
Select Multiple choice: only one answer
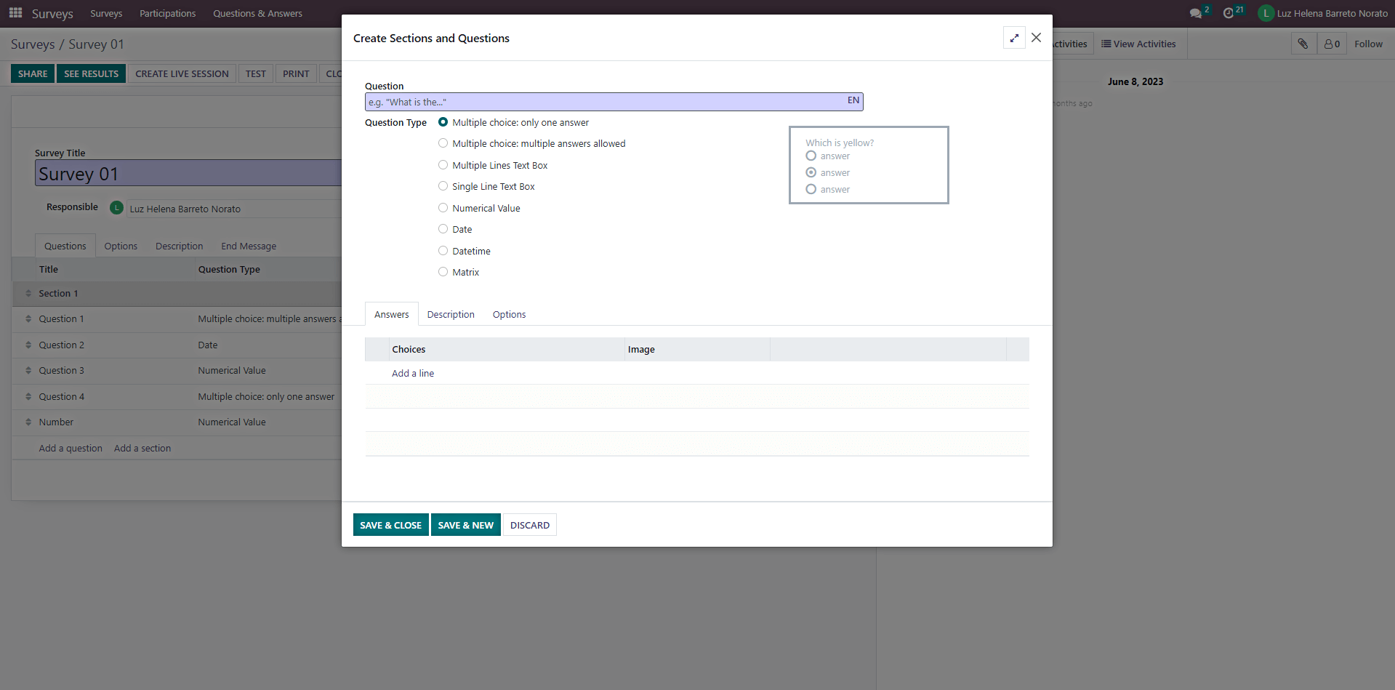[x=443, y=122]
